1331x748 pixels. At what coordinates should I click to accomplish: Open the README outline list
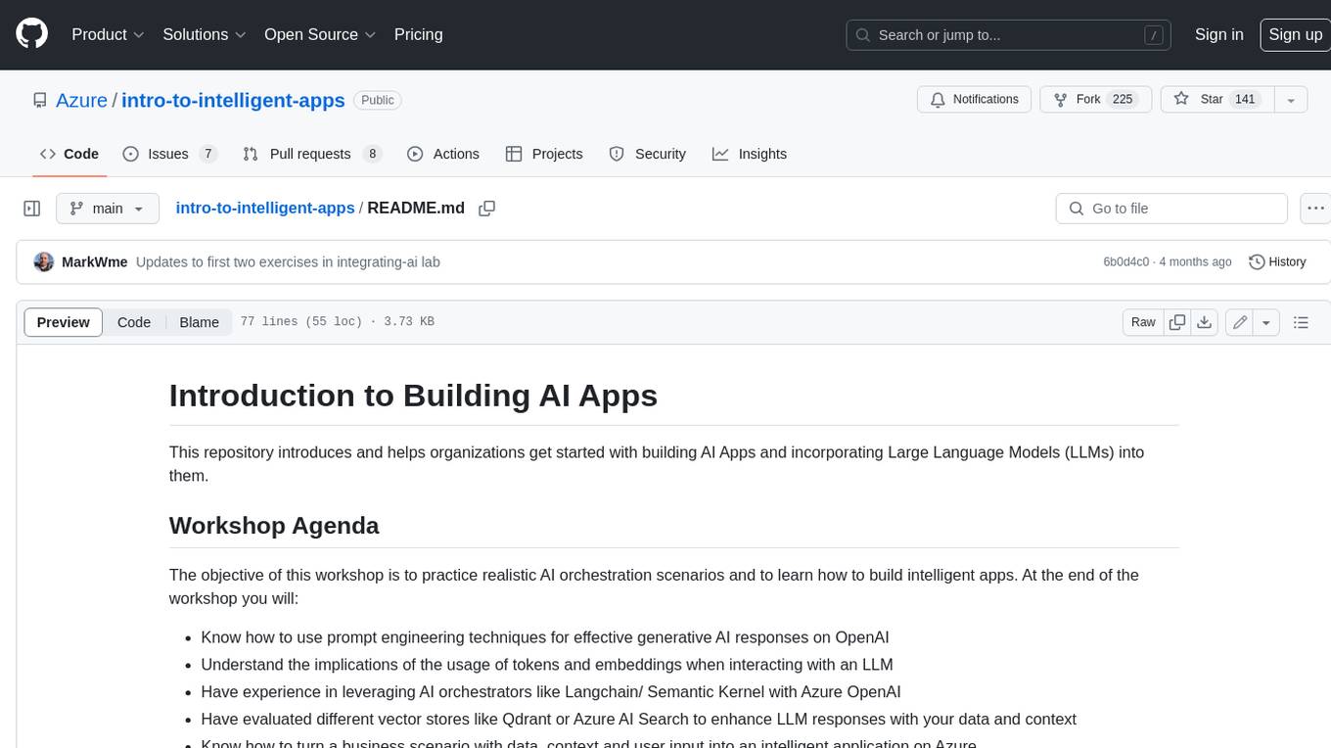point(1301,322)
